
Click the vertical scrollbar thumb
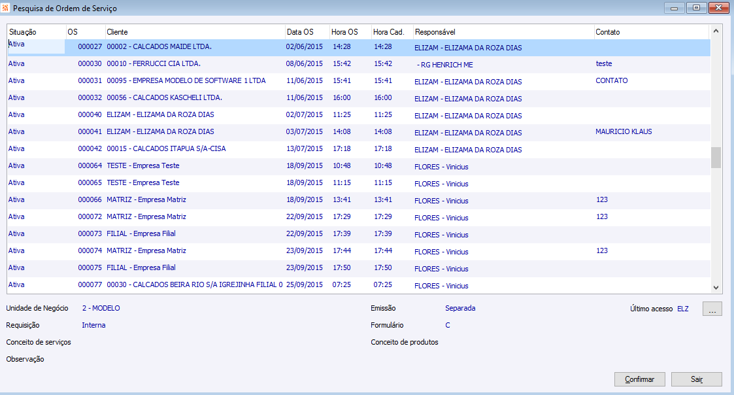coord(716,158)
